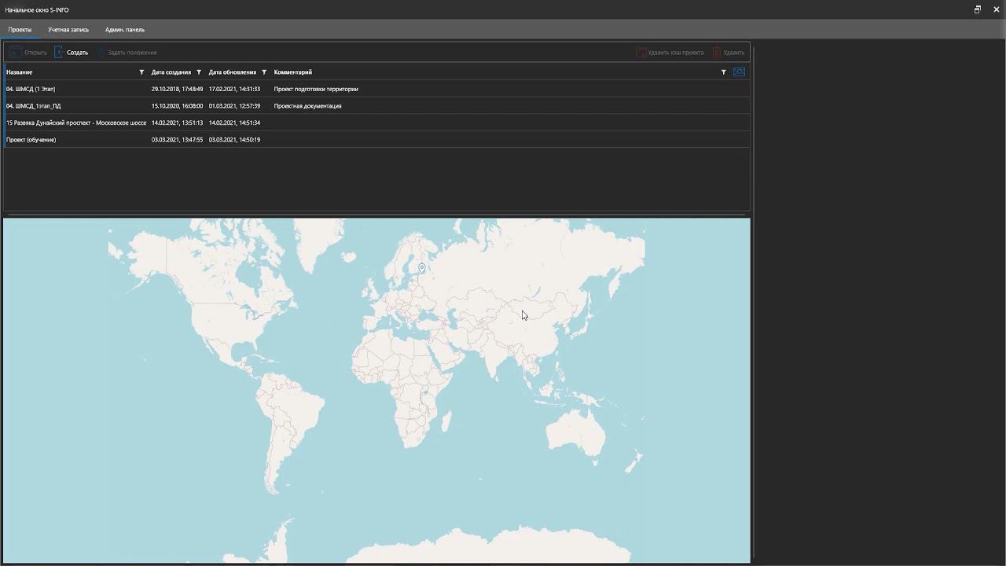Select the 04. ШМСД_1этап_ПД project row
Viewport: 1006px width, 566px height.
(x=34, y=106)
